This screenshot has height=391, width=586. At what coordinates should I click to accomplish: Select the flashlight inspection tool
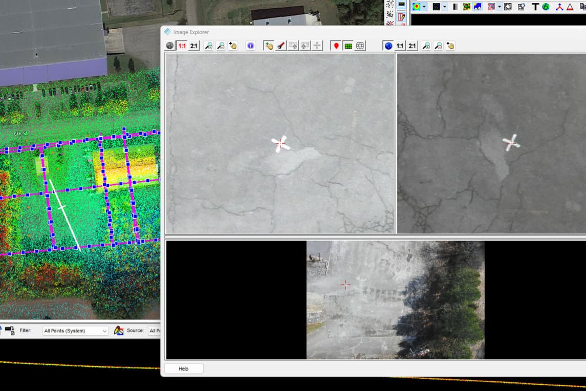[281, 45]
